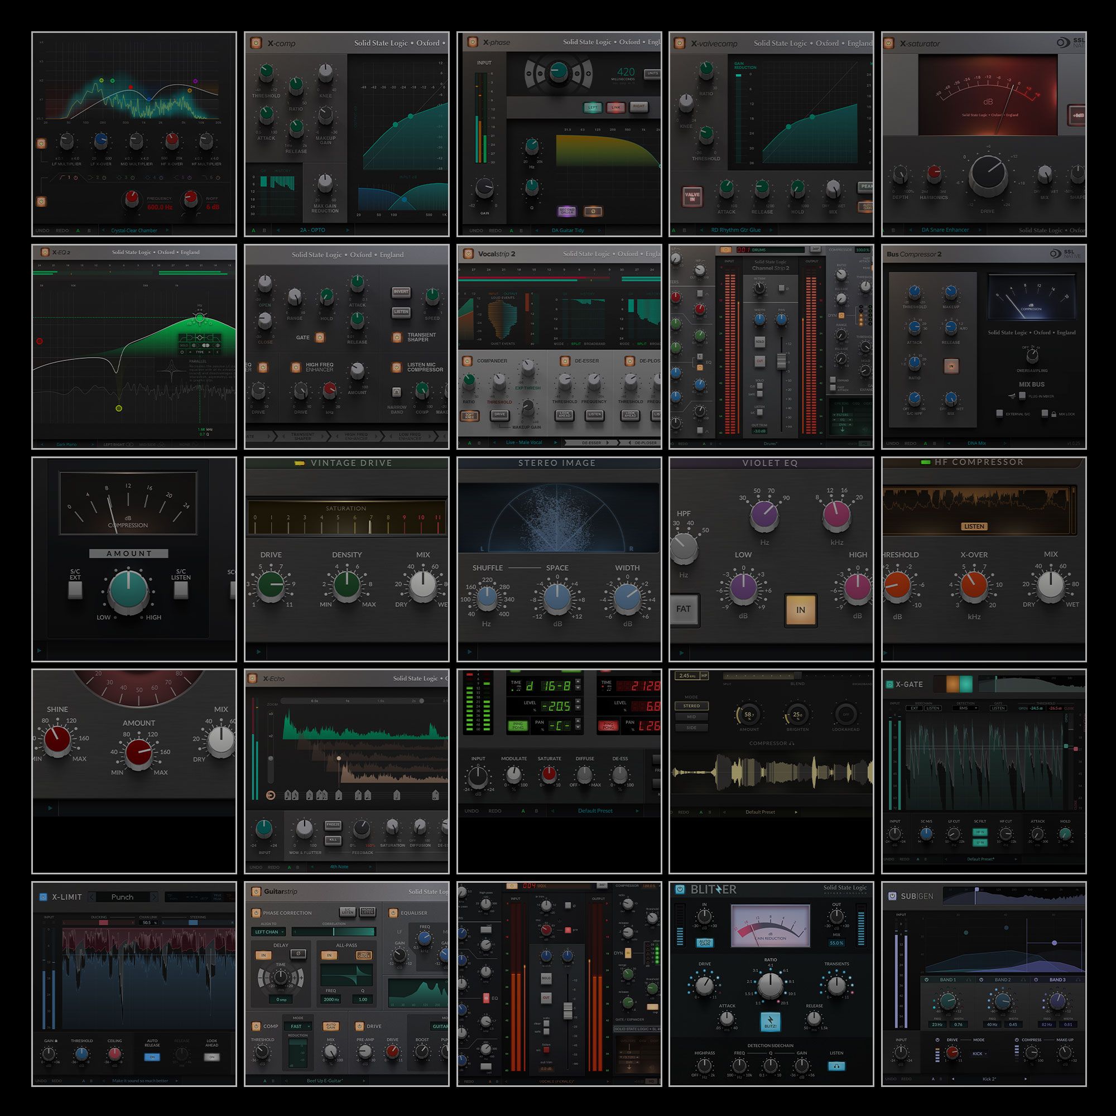Click the UNITS button in X-phase
Screen dimensions: 1116x1116
[653, 73]
